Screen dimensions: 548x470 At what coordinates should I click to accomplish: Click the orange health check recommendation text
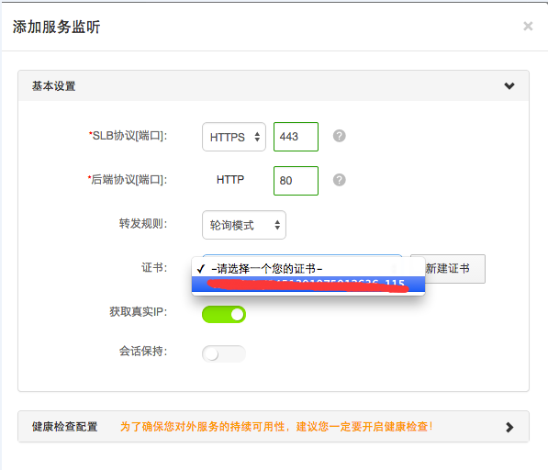[276, 427]
